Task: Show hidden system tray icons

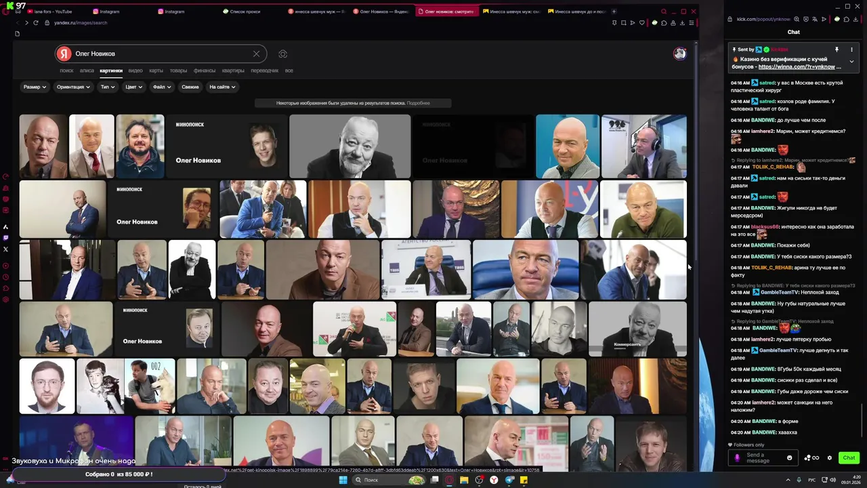Action: [788, 480]
